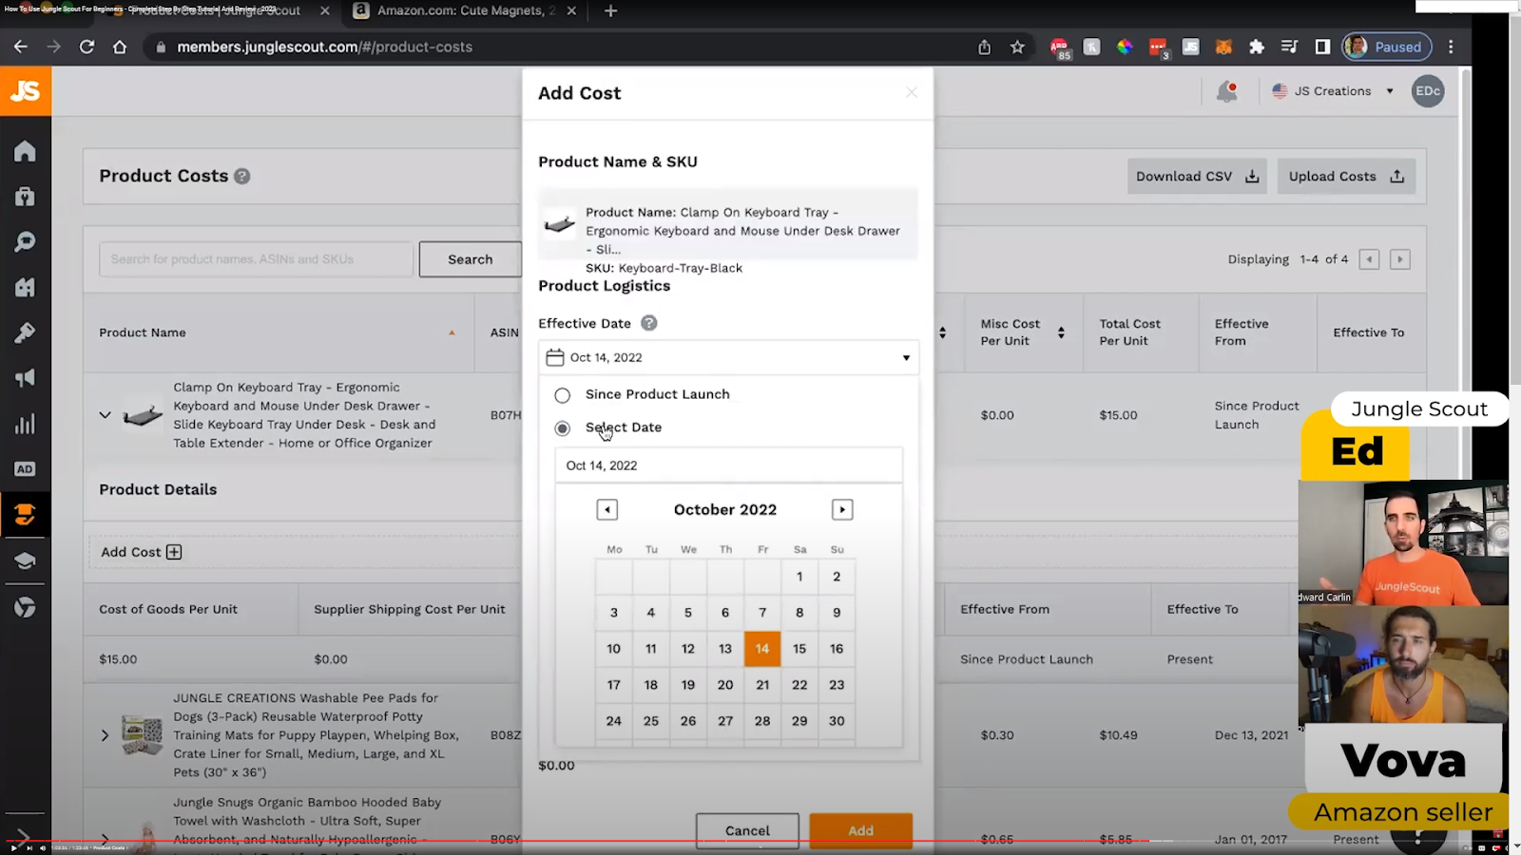Screen dimensions: 1521x855
Task: Click the share page icon in address bar
Action: point(985,47)
